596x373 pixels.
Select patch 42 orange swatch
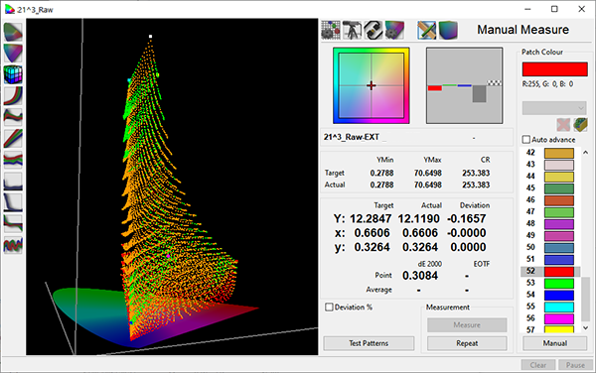(x=559, y=153)
